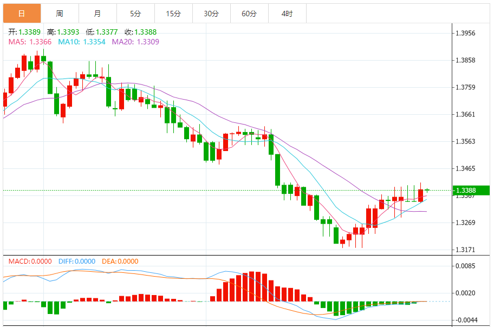The height and width of the screenshot is (327, 494).
Task: Click the MA20: 1.3309 label
Action: (x=135, y=42)
